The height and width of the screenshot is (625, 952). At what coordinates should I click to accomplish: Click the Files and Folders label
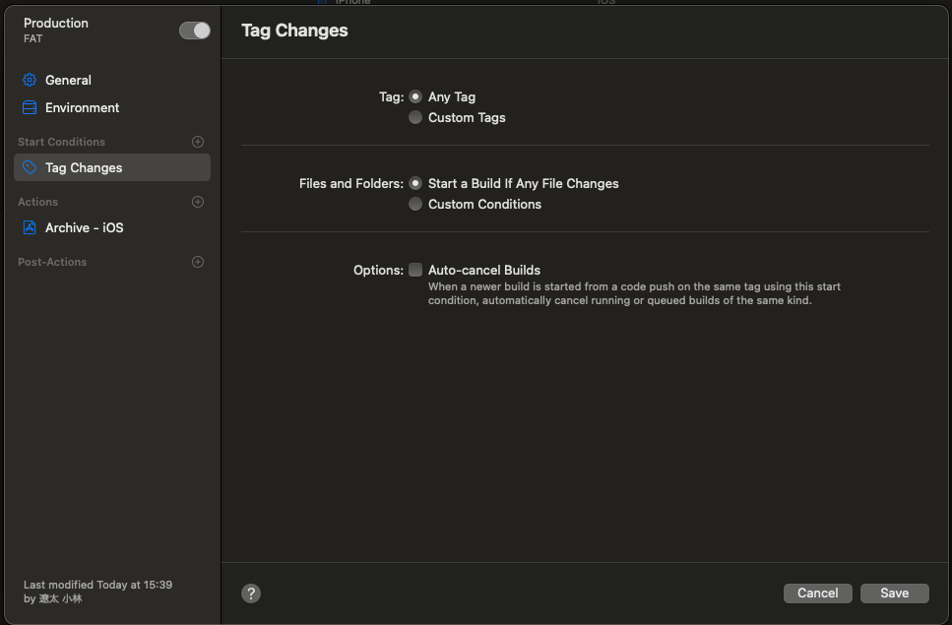(x=350, y=183)
